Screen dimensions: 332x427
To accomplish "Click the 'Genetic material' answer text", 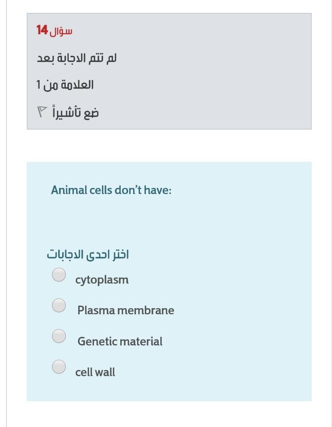I will [x=120, y=341].
